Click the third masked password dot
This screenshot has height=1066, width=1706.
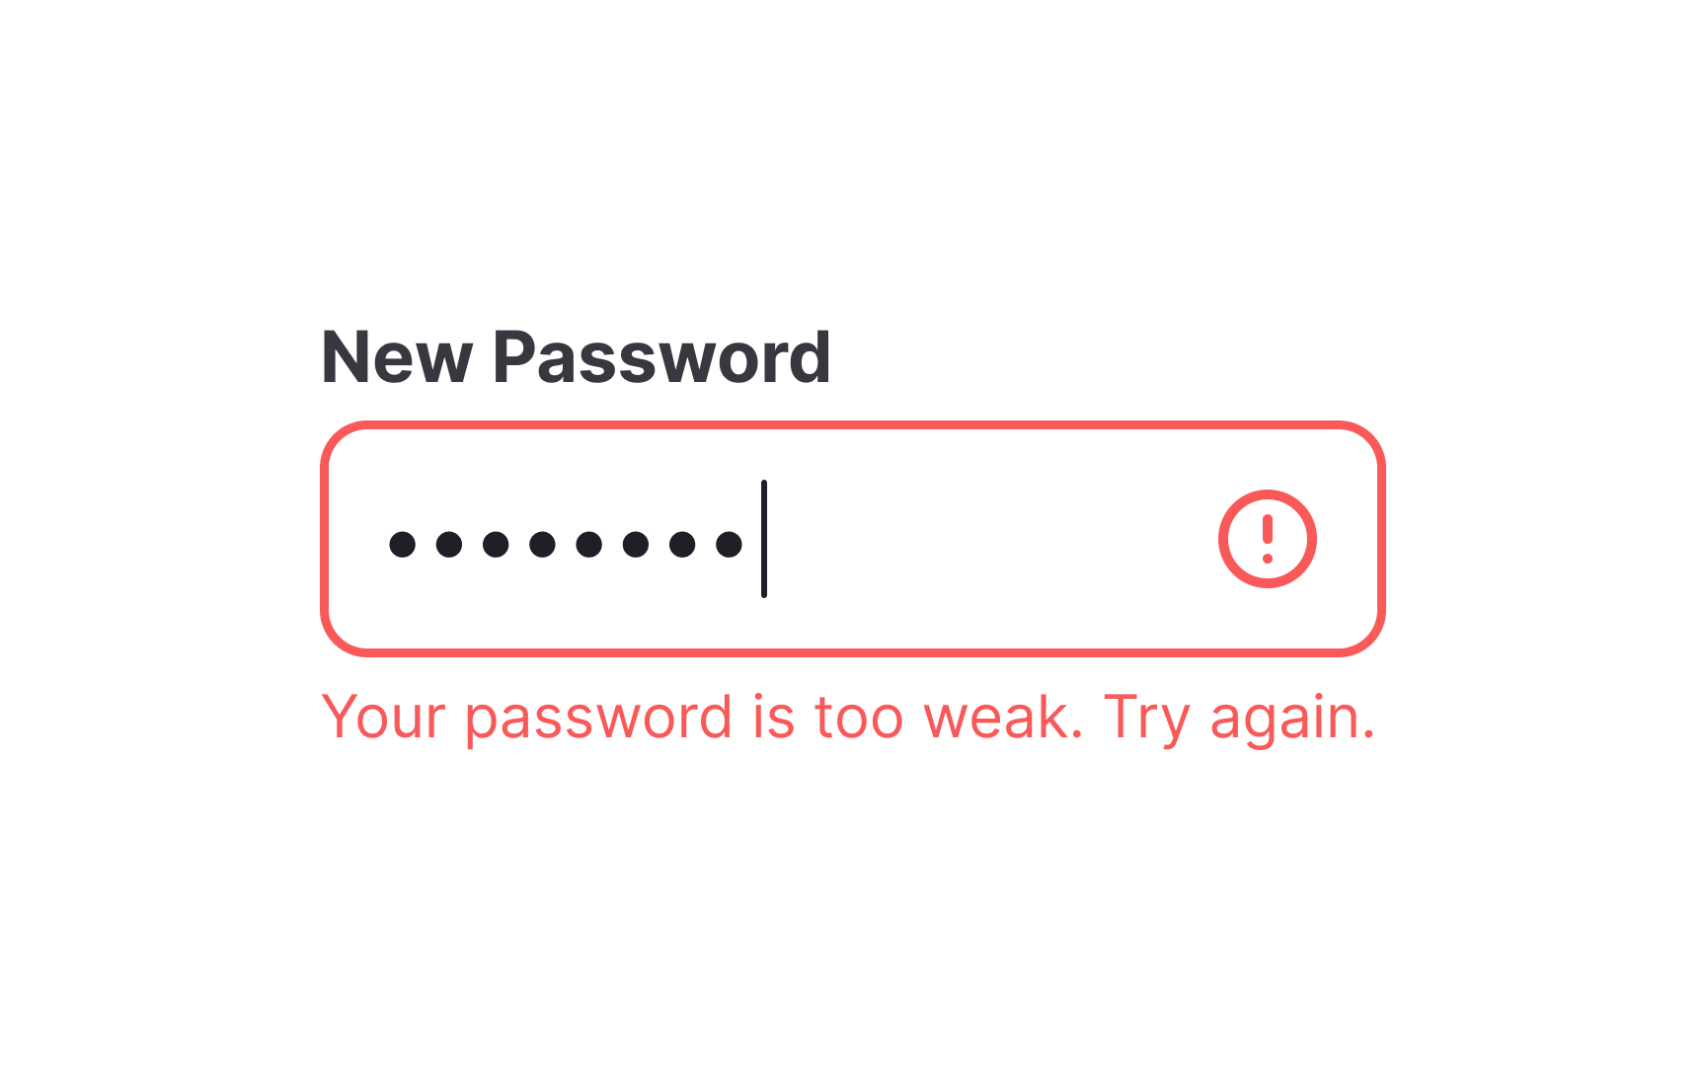coord(496,544)
